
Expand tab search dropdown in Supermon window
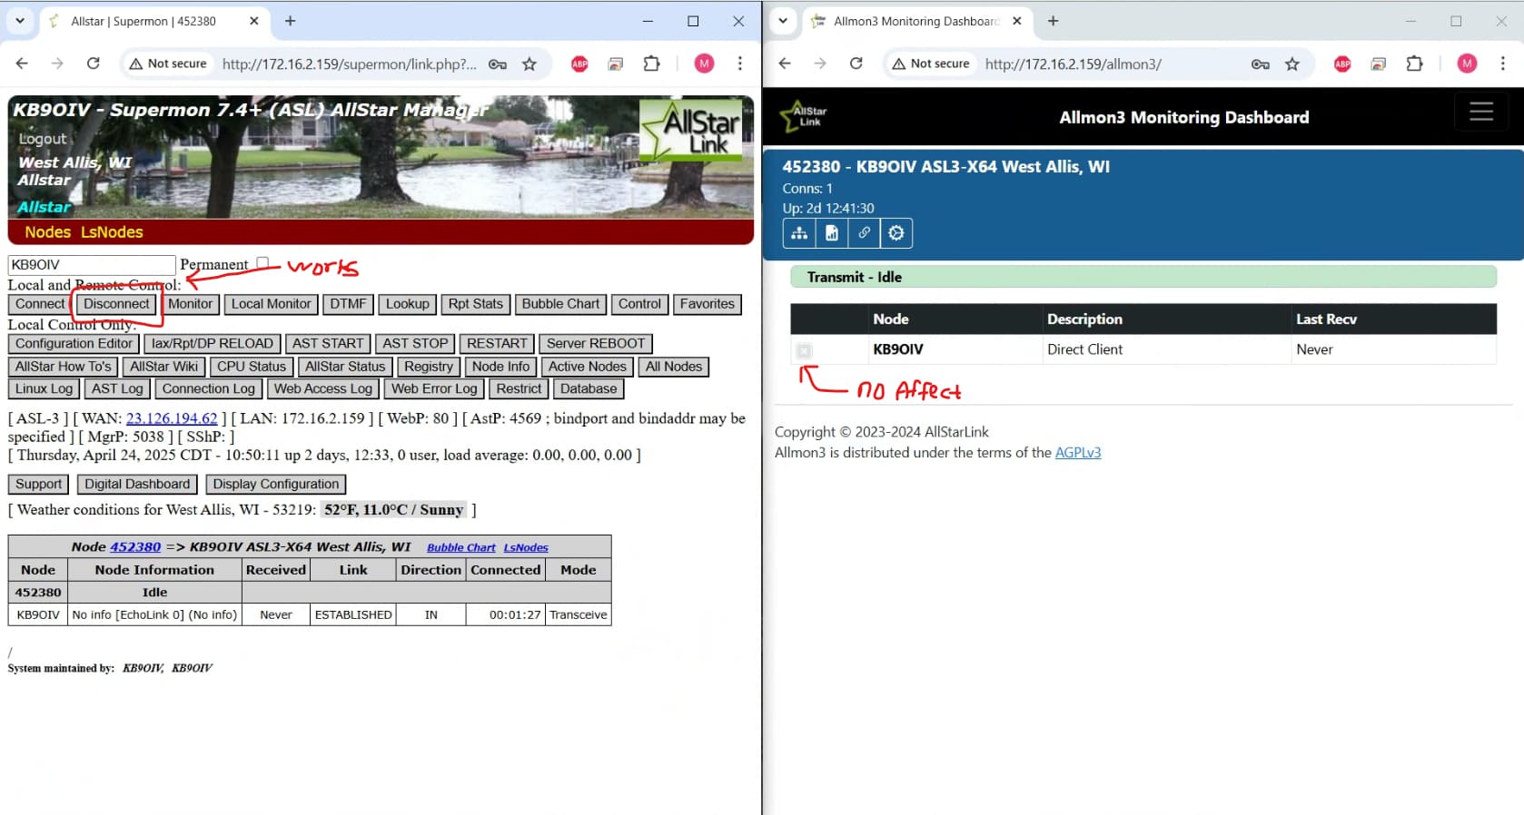tap(19, 21)
